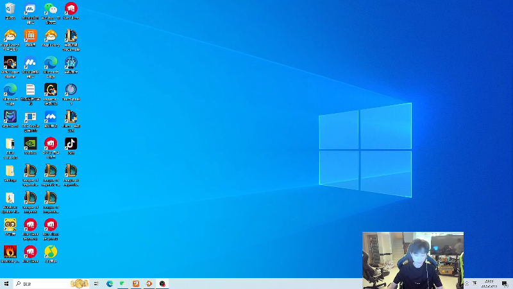The width and height of the screenshot is (513, 289).
Task: Select the Riot icon with Korean label
Action: [51, 148]
